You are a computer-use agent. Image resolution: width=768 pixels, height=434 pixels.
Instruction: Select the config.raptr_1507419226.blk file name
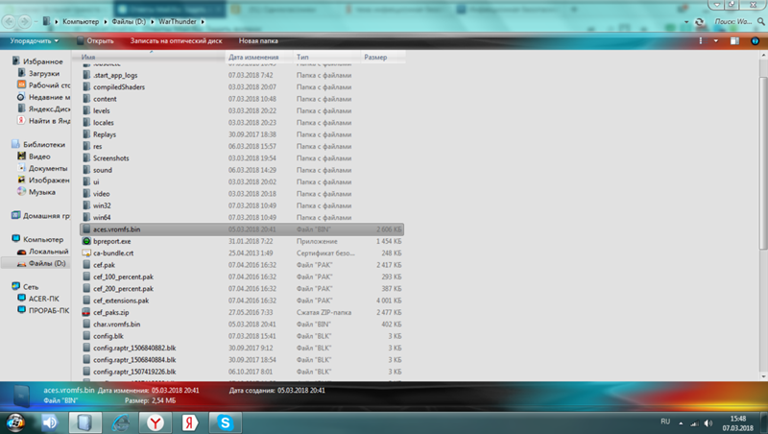pyautogui.click(x=134, y=372)
